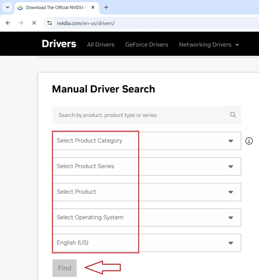The width and height of the screenshot is (259, 280).
Task: Click the nvidia.com address bar URL
Action: click(x=86, y=23)
